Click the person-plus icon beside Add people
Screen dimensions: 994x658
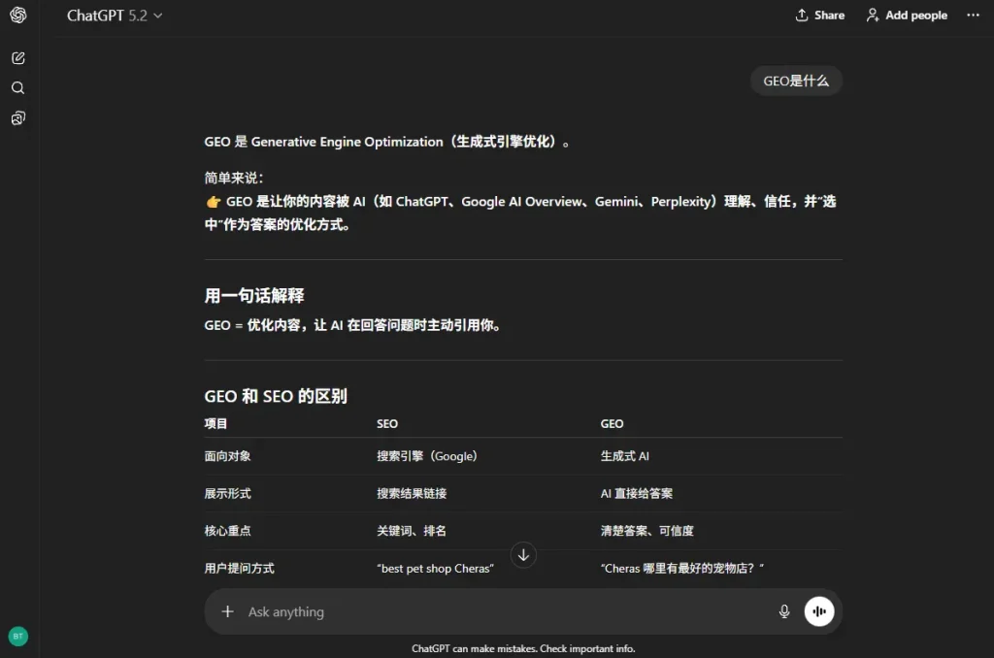tap(871, 15)
